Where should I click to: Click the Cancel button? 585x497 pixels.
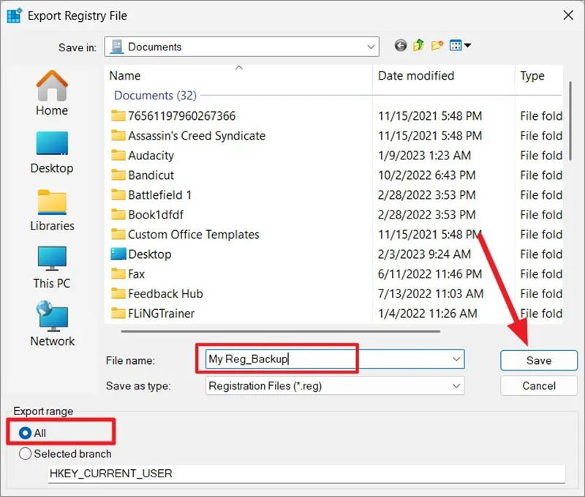point(539,385)
